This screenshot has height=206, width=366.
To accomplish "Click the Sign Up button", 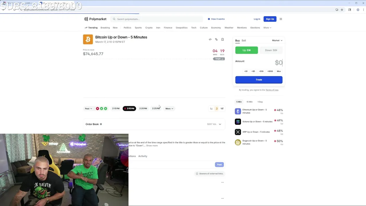I will [x=270, y=19].
